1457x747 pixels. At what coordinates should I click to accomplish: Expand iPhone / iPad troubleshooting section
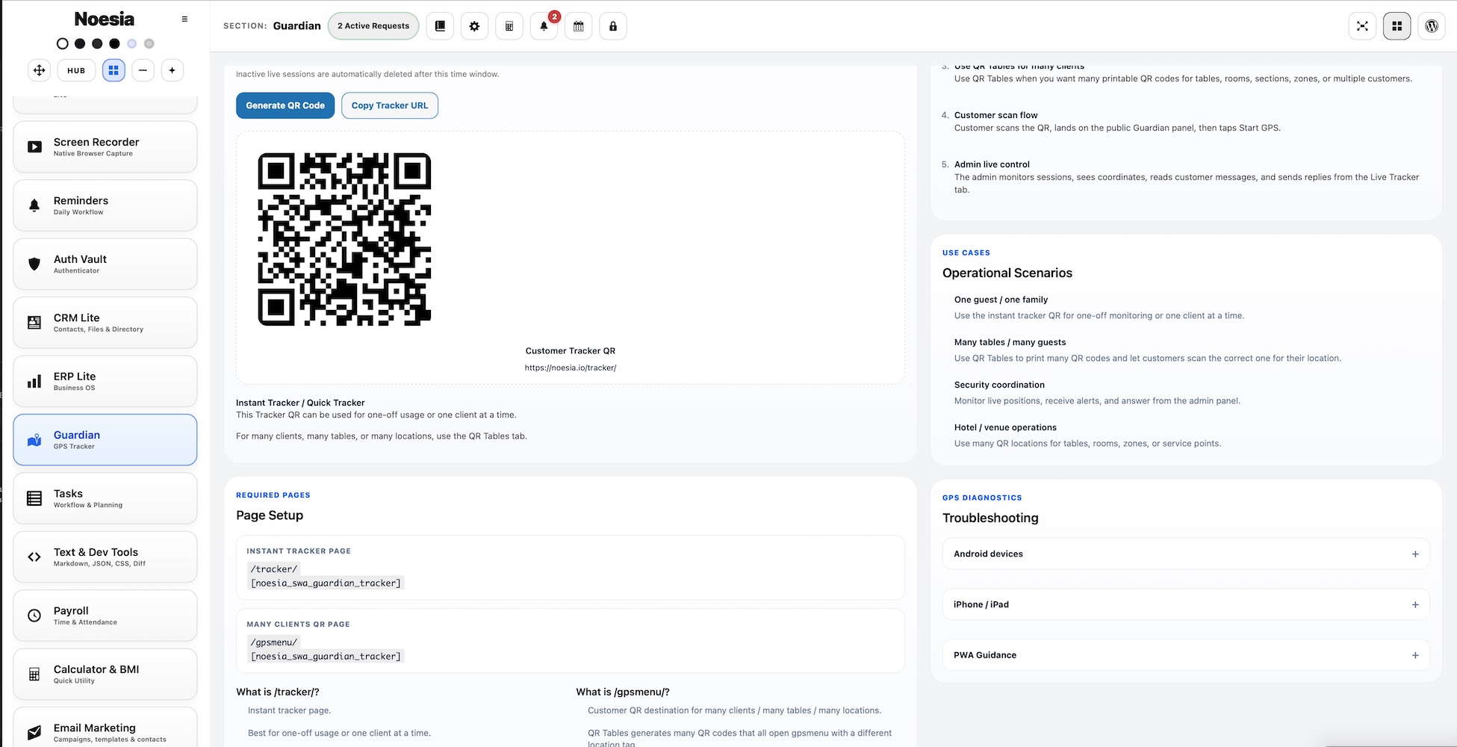[1186, 605]
